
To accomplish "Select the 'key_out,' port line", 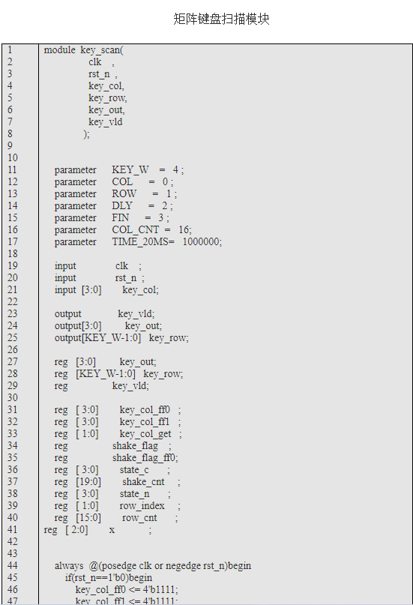I will [107, 110].
